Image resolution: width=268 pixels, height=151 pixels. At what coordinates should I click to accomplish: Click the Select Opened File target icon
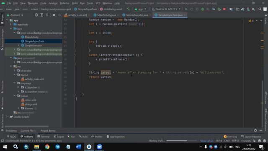[x=36, y=15]
